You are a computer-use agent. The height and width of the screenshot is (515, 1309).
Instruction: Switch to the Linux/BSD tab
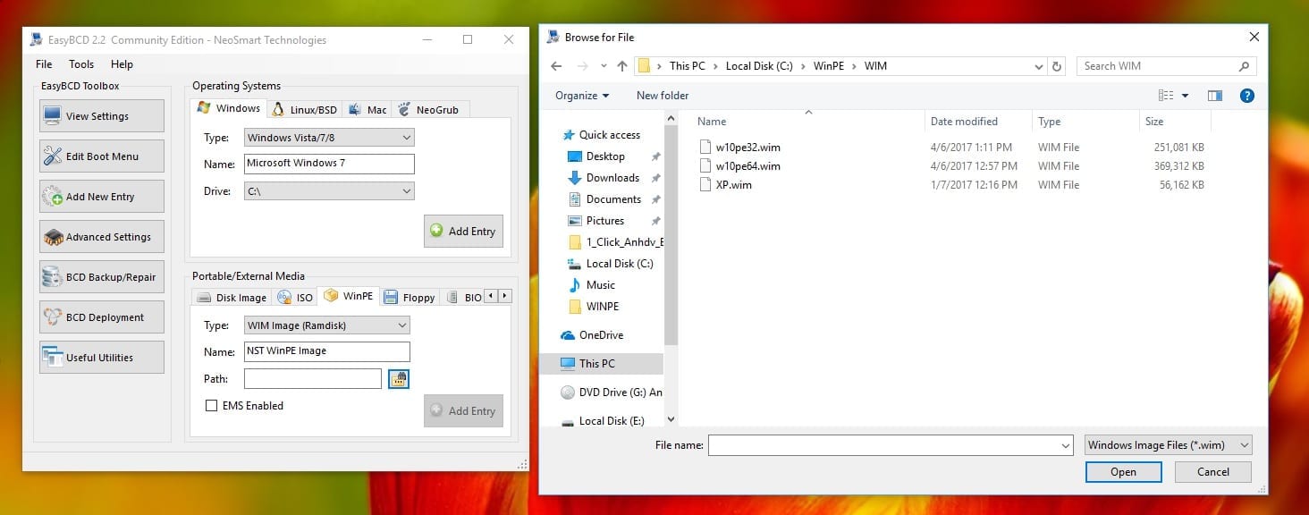305,109
